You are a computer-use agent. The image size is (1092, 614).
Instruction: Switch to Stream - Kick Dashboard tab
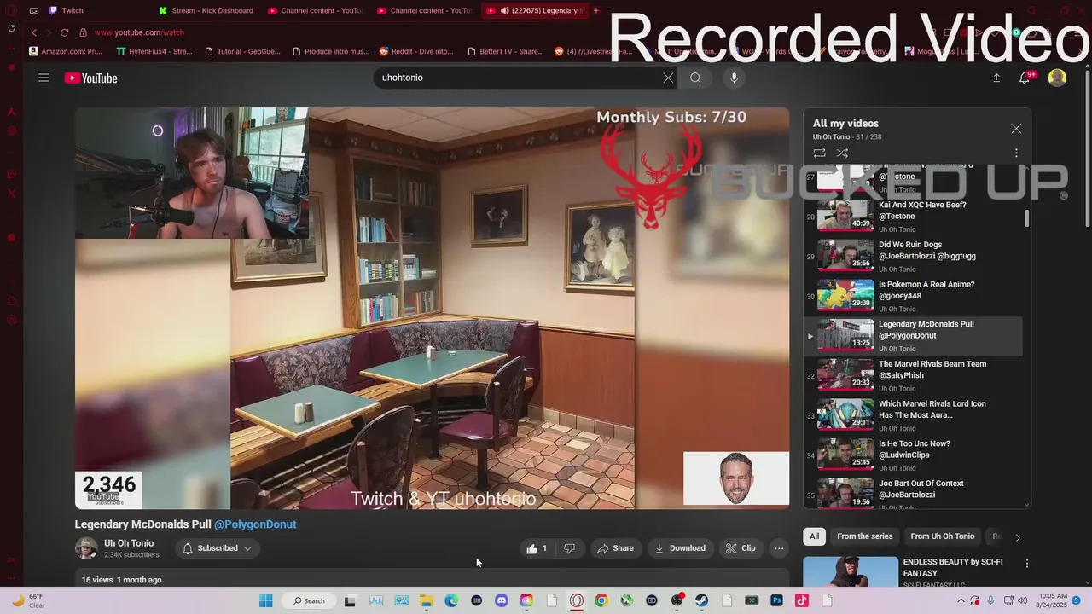click(207, 10)
